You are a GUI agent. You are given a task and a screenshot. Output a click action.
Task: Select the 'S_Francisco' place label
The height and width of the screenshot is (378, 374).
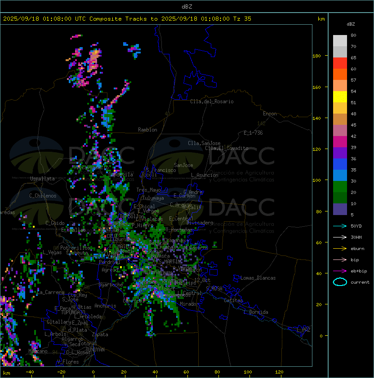pyautogui.click(x=161, y=170)
